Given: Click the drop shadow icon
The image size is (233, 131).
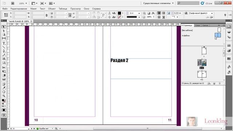Looking at the screenshot, I should pos(149,13).
